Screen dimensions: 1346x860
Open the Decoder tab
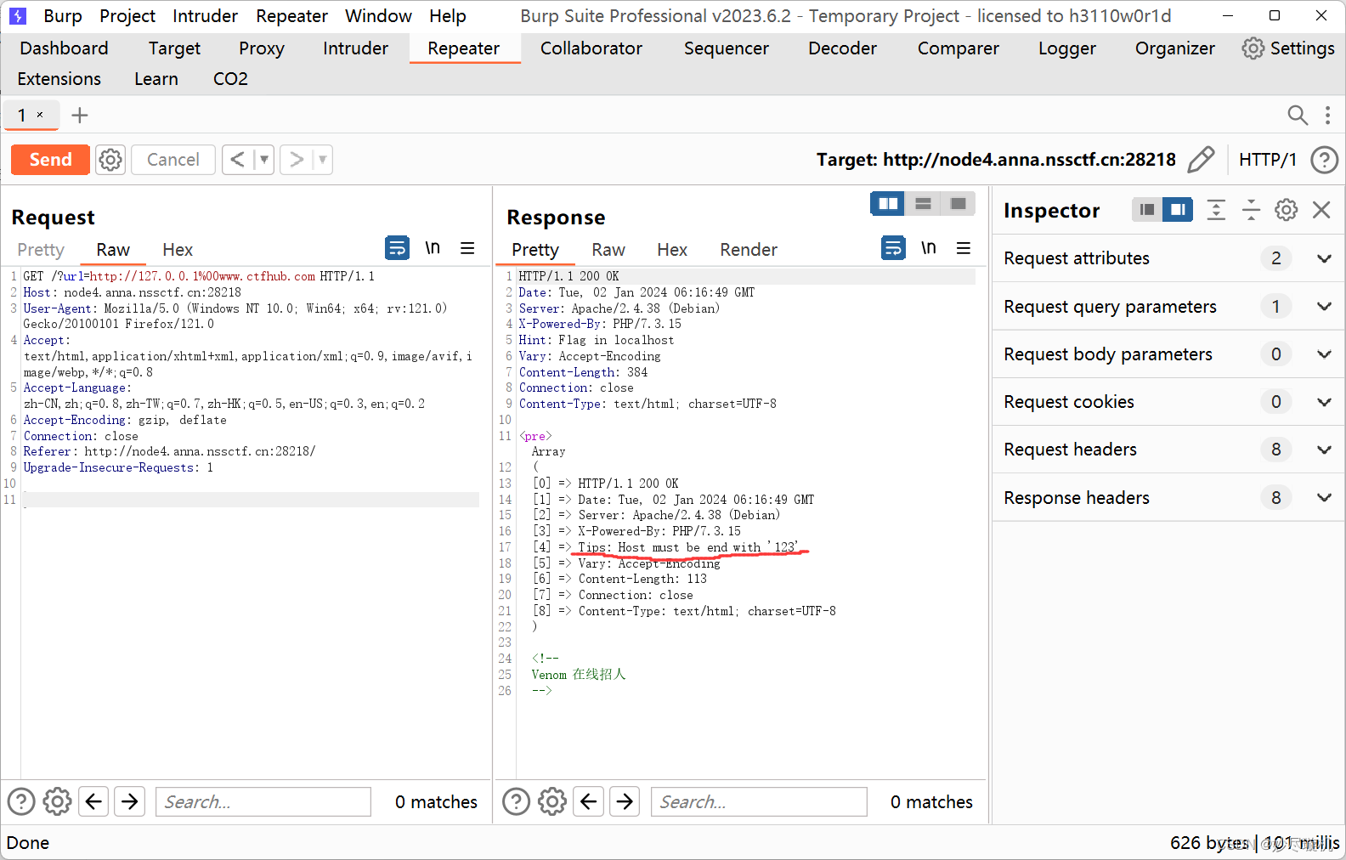842,48
